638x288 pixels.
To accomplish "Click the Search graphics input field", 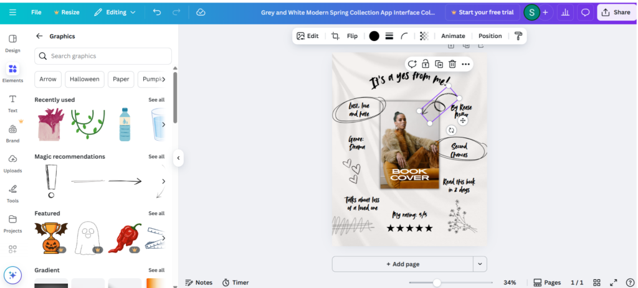I will (103, 56).
